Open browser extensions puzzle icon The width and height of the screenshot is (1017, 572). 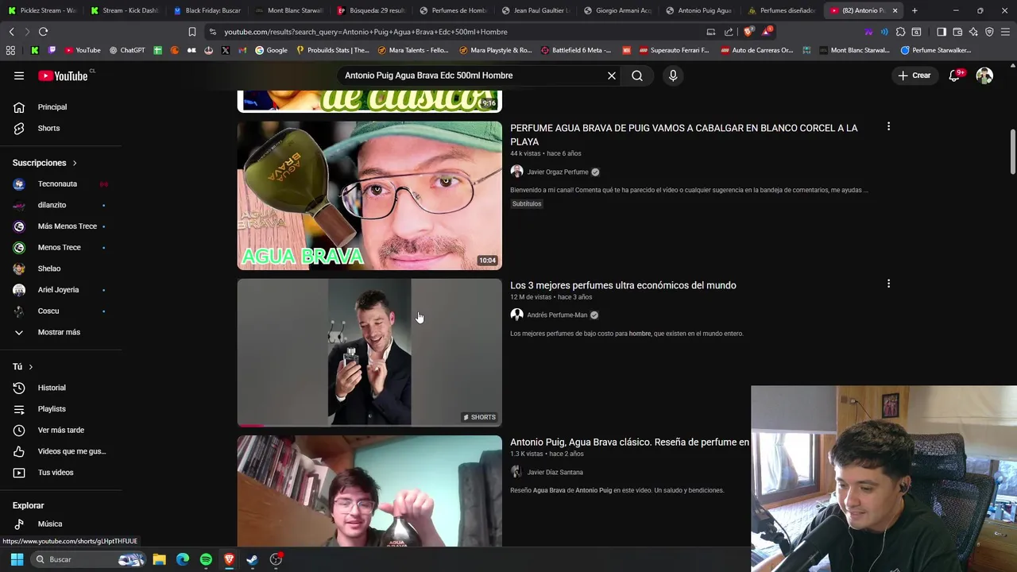click(900, 32)
